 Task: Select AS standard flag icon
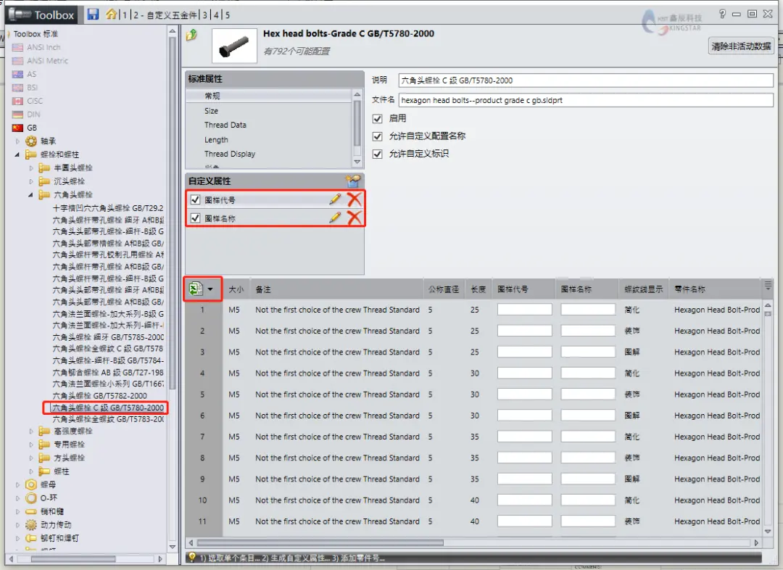point(17,75)
